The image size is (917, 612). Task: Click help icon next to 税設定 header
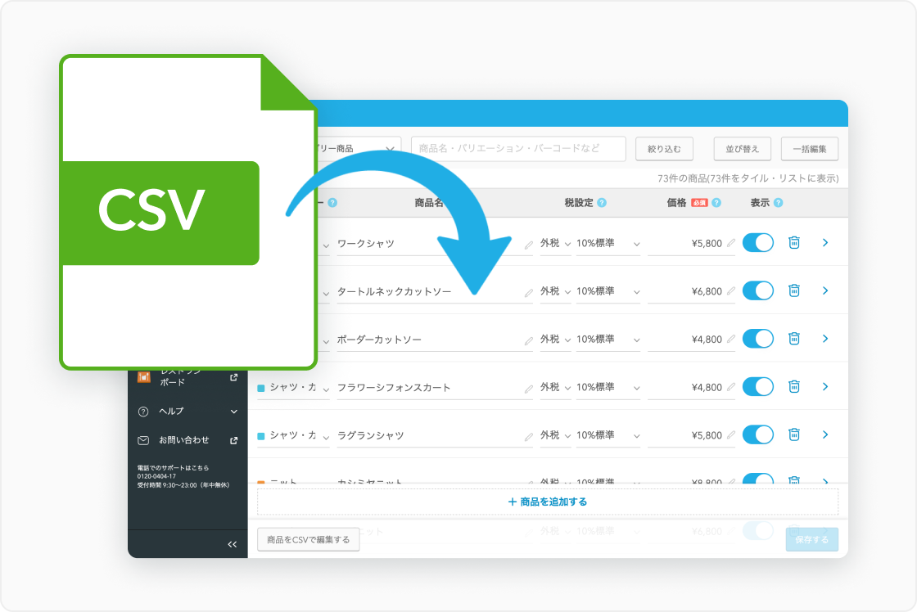point(602,203)
